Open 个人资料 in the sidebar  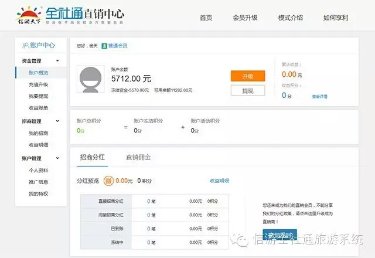[x=38, y=170]
